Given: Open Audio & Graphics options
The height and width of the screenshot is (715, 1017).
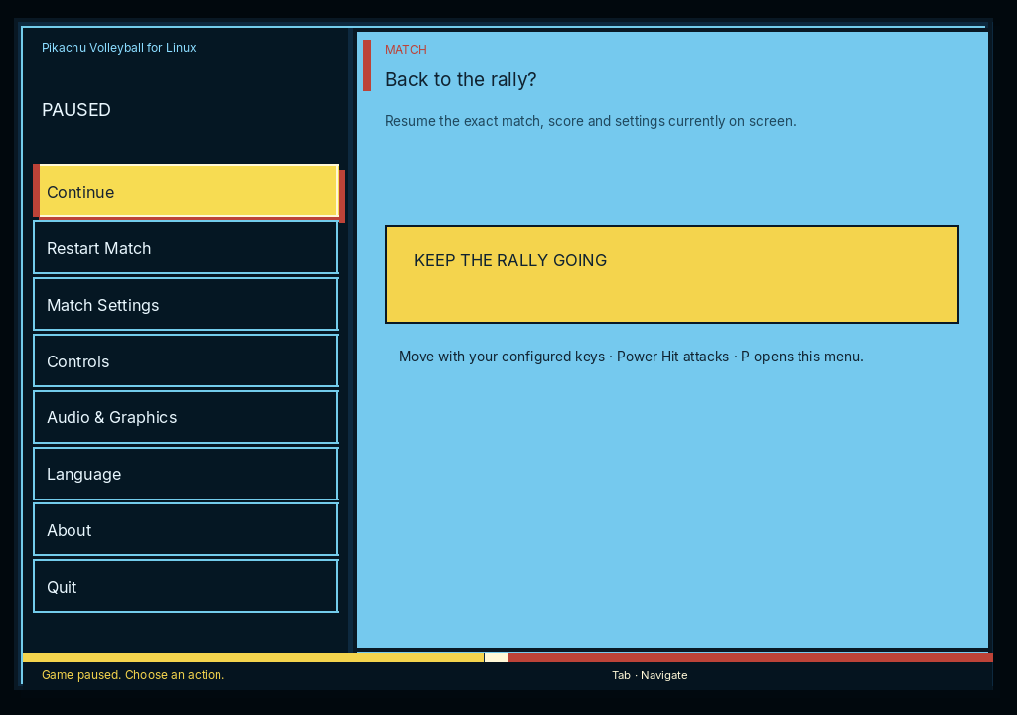Looking at the screenshot, I should tap(186, 417).
